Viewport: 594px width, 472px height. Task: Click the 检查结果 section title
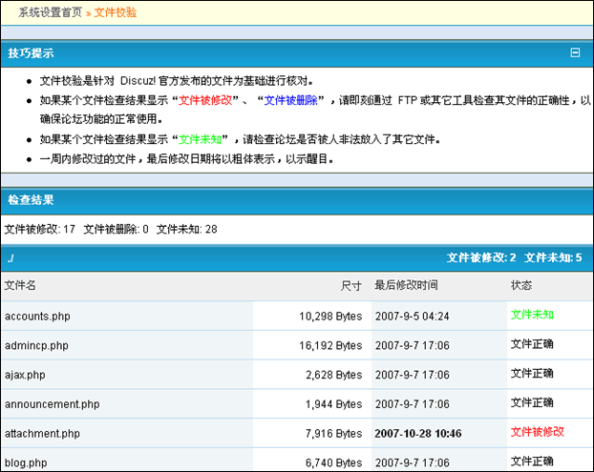31,200
